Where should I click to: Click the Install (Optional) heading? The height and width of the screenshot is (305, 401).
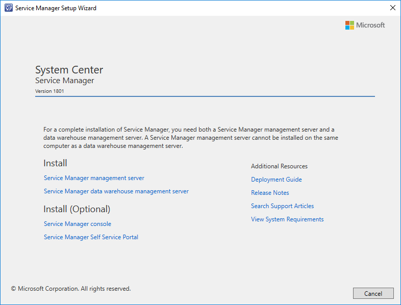pyautogui.click(x=77, y=209)
